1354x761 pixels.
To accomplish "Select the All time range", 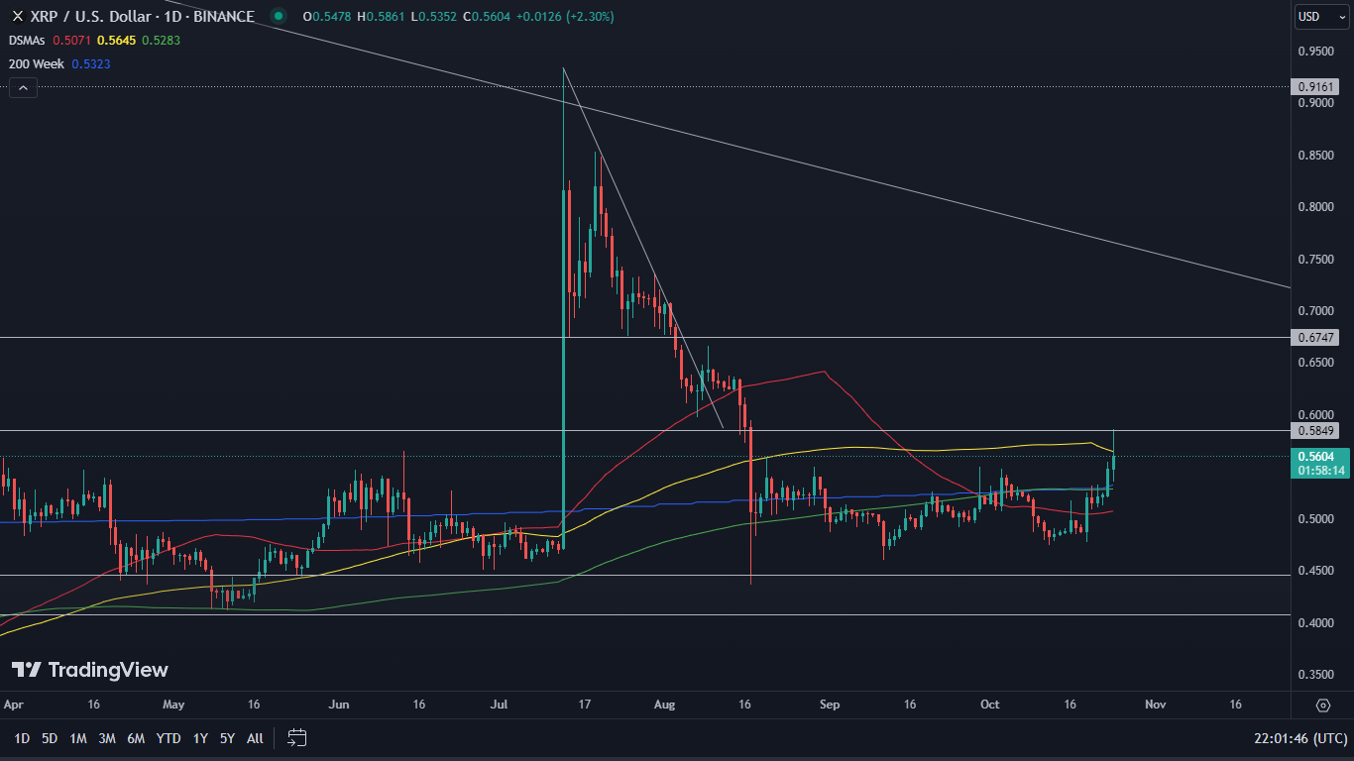I will coord(255,738).
